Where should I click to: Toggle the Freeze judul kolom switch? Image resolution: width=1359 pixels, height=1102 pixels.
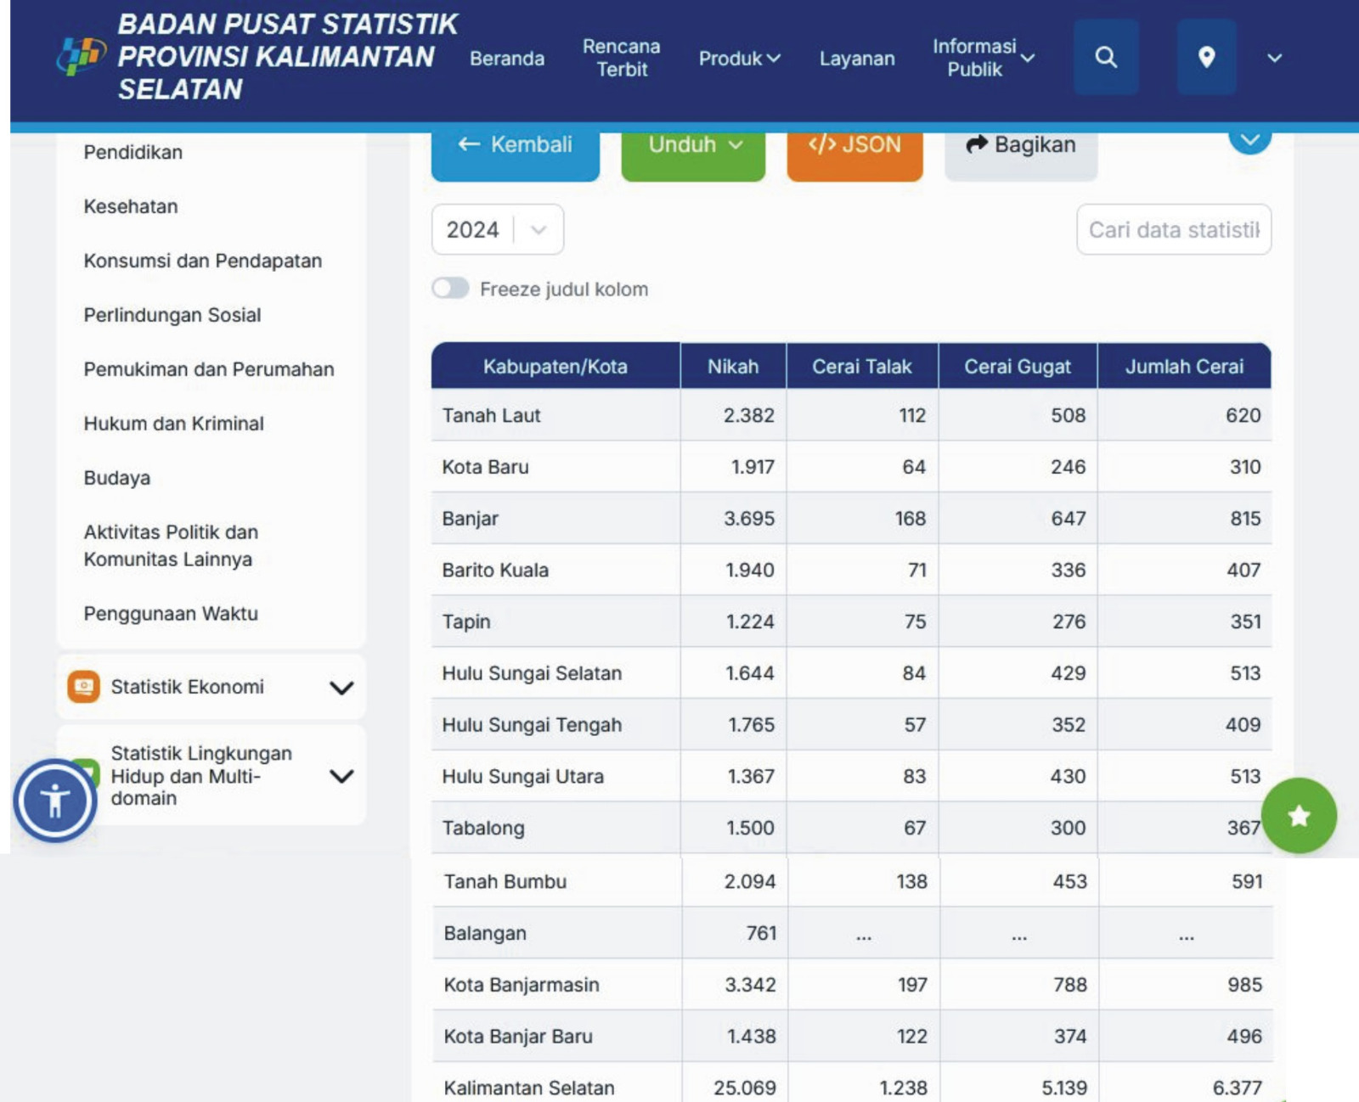(x=450, y=289)
